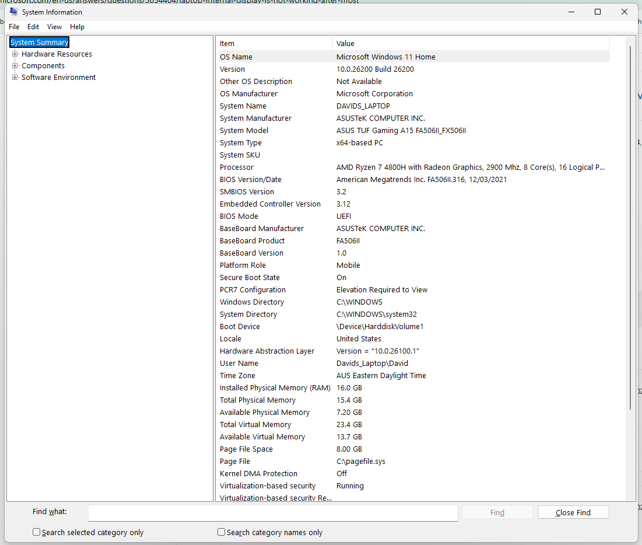Viewport: 642px width, 545px height.
Task: Expand the Hardware Resources node
Action: pyautogui.click(x=15, y=54)
